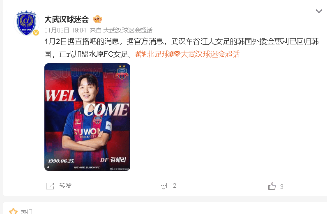Open the 大武汉球迷会 profile avatar
The width and height of the screenshot is (327, 214).
tap(26, 23)
